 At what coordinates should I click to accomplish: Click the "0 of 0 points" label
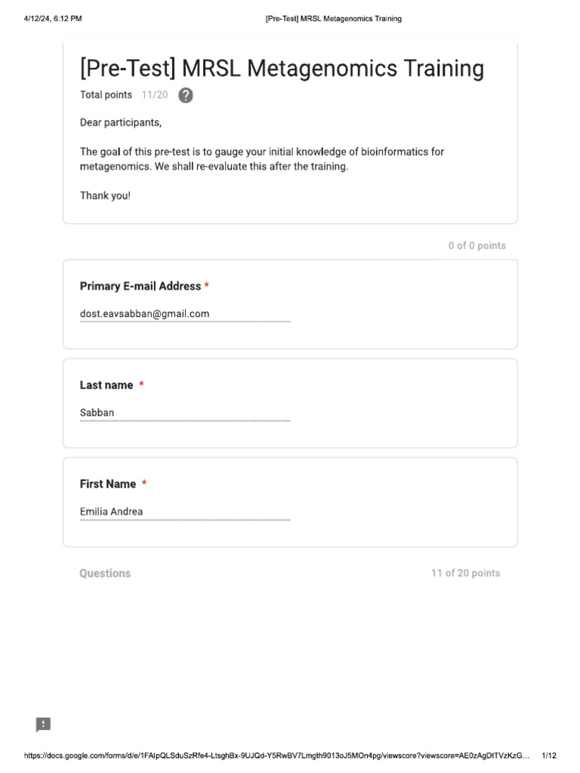[477, 246]
